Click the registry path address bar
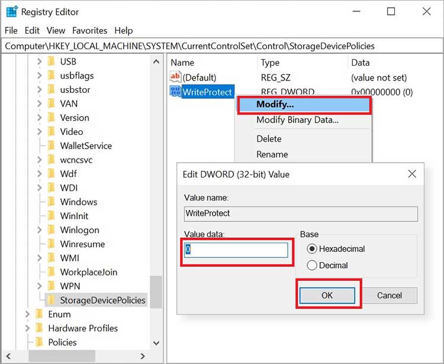444x364 pixels. tap(222, 46)
